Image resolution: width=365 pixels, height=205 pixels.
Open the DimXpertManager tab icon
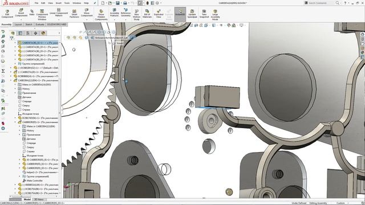[35, 33]
